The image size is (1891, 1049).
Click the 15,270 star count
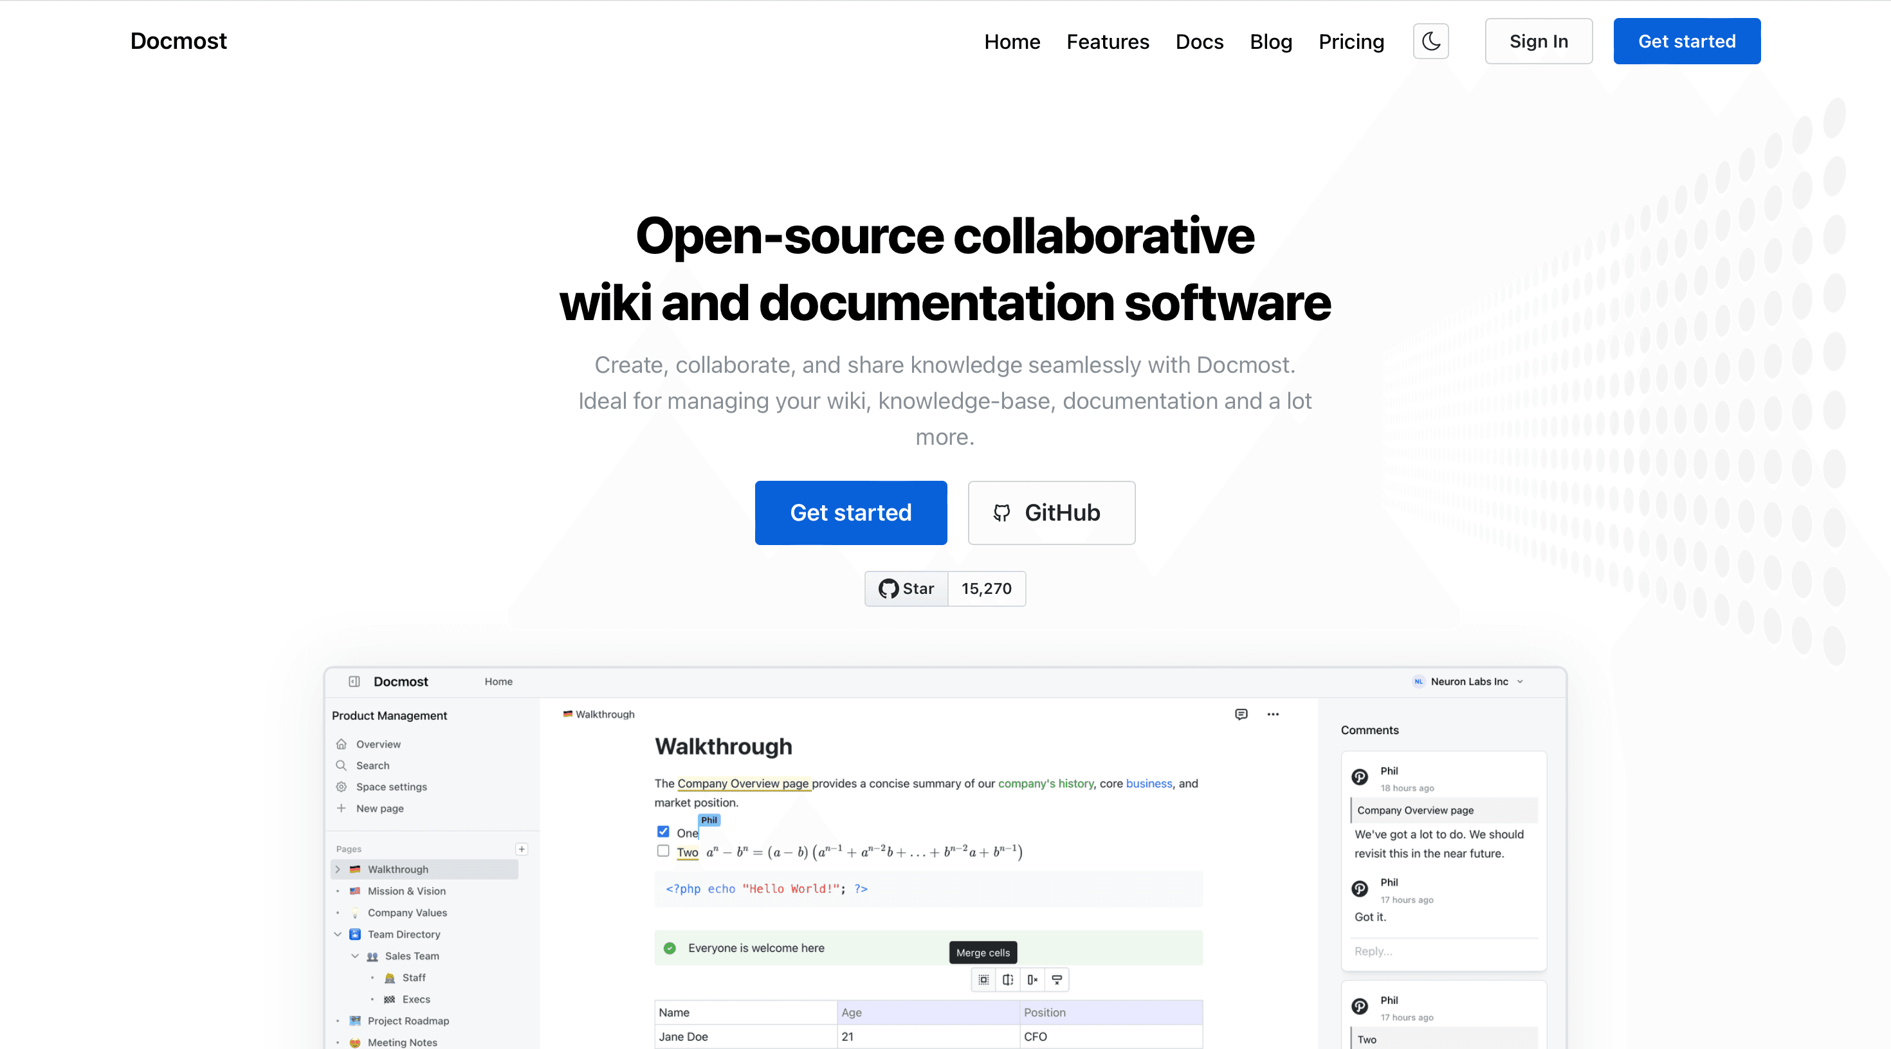tap(986, 588)
